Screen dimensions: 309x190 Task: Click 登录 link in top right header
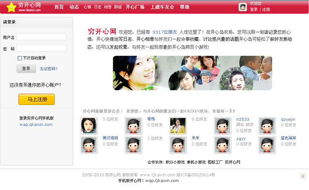(x=254, y=9)
